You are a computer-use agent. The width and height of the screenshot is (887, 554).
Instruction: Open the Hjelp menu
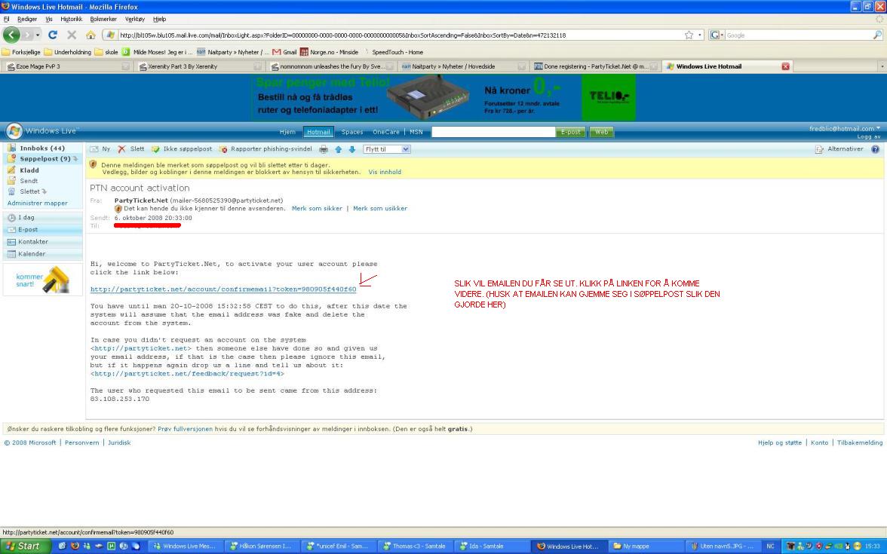160,19
